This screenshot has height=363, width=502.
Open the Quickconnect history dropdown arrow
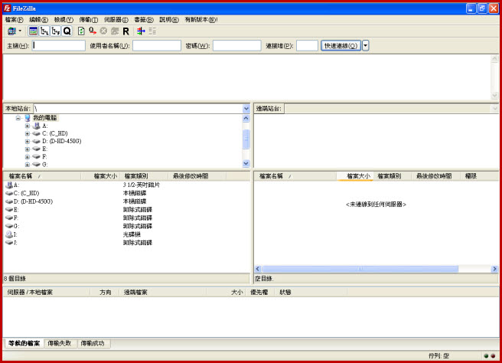pyautogui.click(x=365, y=46)
